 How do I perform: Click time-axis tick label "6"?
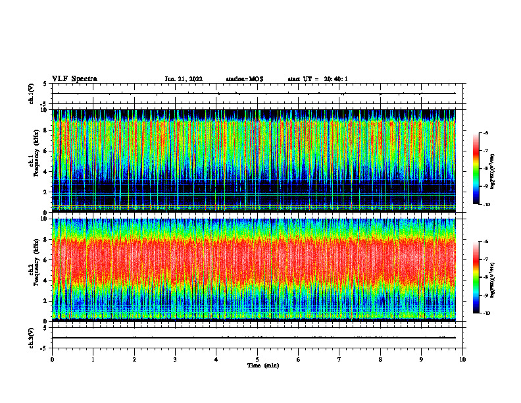(x=299, y=360)
